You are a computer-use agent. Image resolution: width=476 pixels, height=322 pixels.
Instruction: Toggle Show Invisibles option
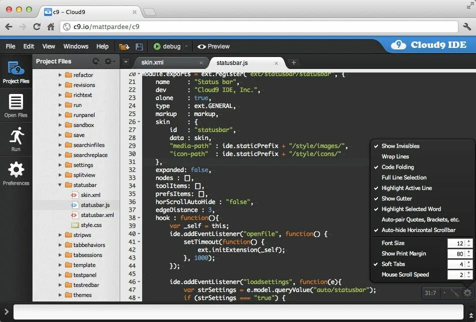[400, 146]
